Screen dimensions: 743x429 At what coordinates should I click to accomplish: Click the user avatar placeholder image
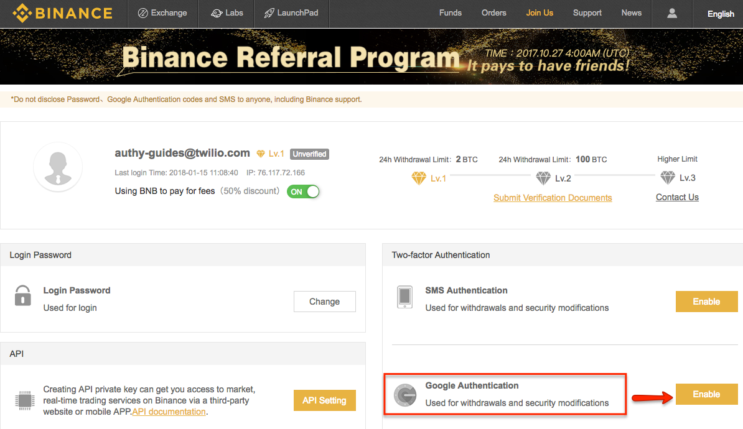58,167
